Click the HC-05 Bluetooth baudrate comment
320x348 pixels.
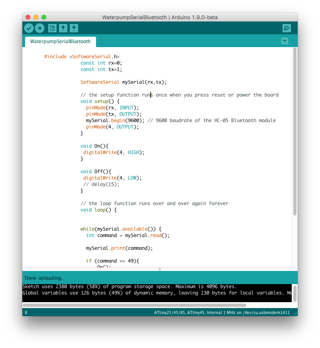tap(212, 121)
